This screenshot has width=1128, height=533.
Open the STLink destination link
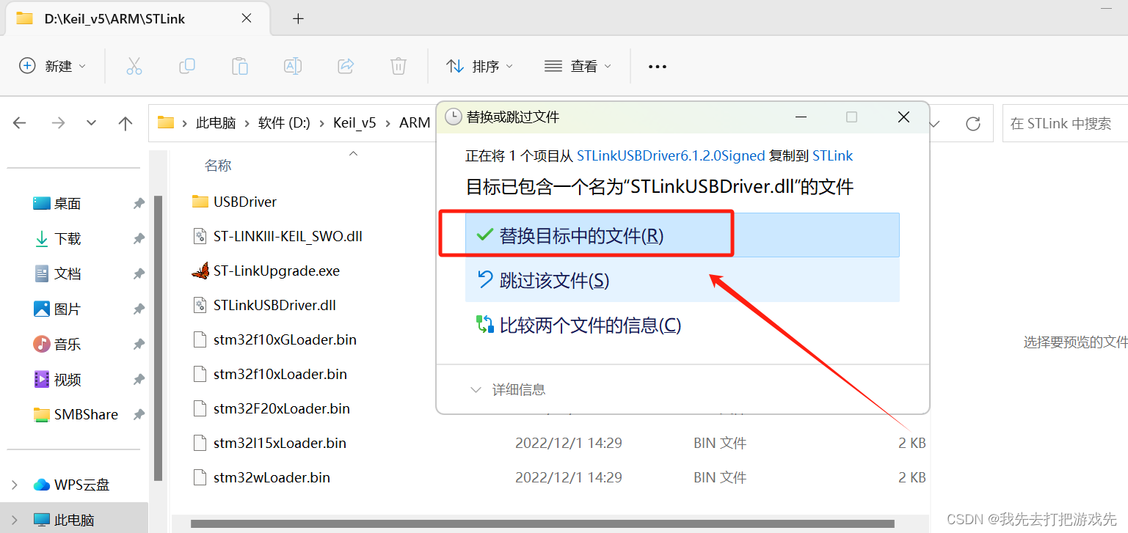tap(832, 155)
